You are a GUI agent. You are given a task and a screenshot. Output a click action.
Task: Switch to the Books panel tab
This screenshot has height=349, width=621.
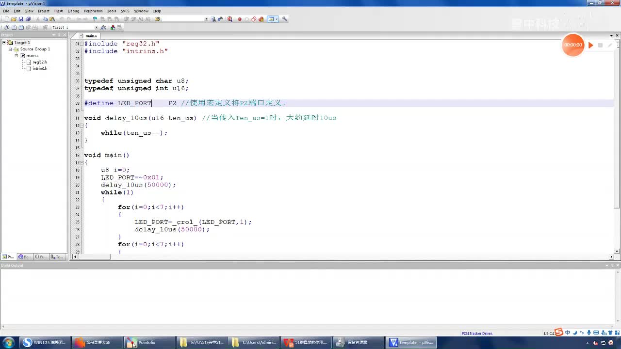pyautogui.click(x=24, y=257)
